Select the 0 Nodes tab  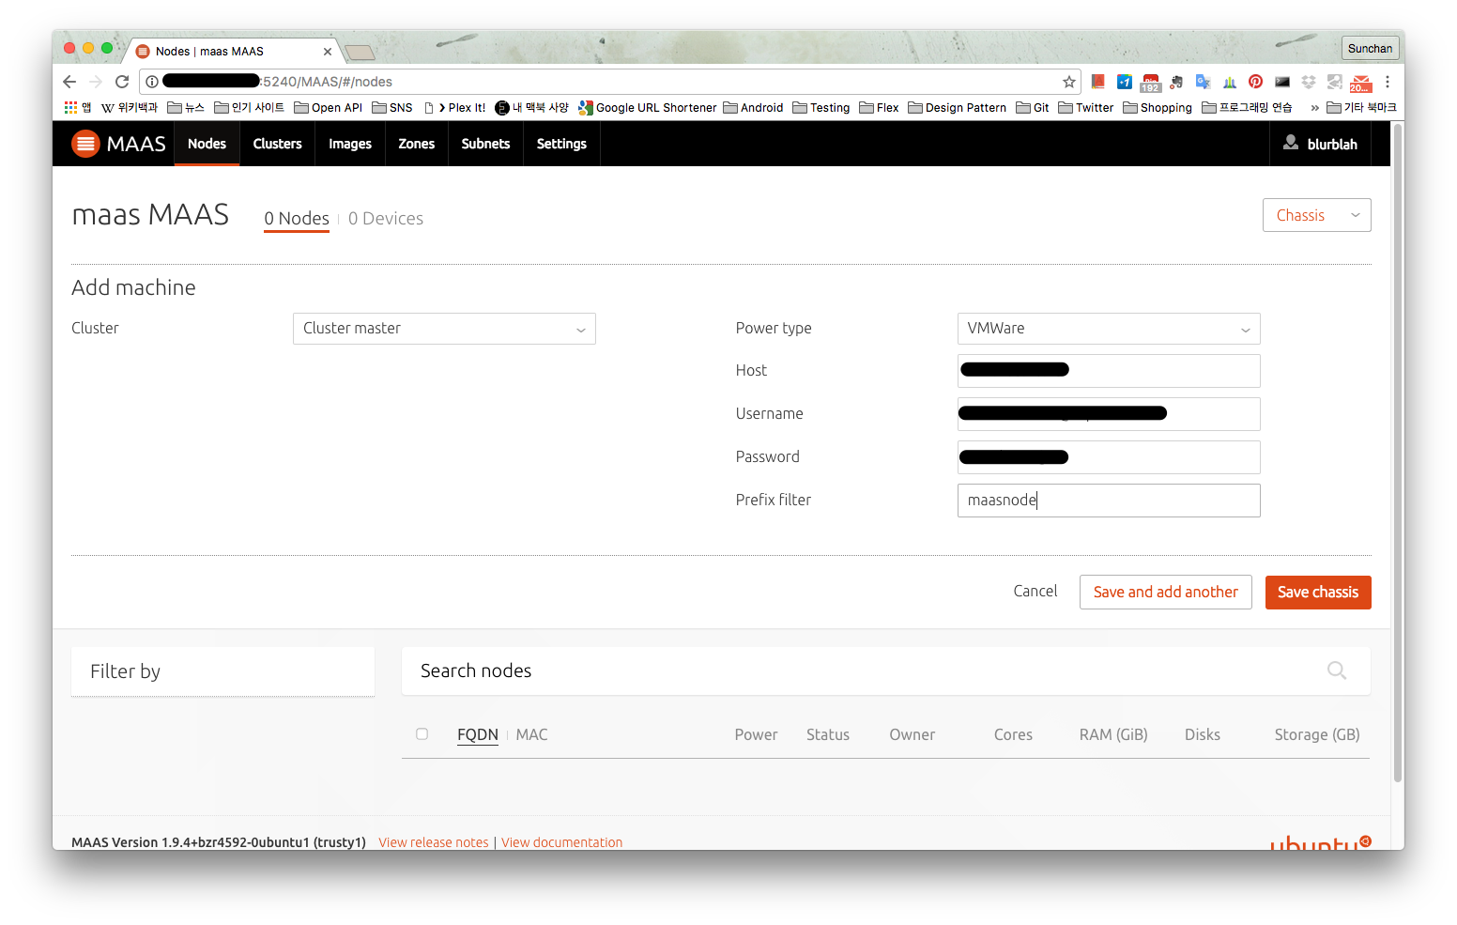pos(297,219)
